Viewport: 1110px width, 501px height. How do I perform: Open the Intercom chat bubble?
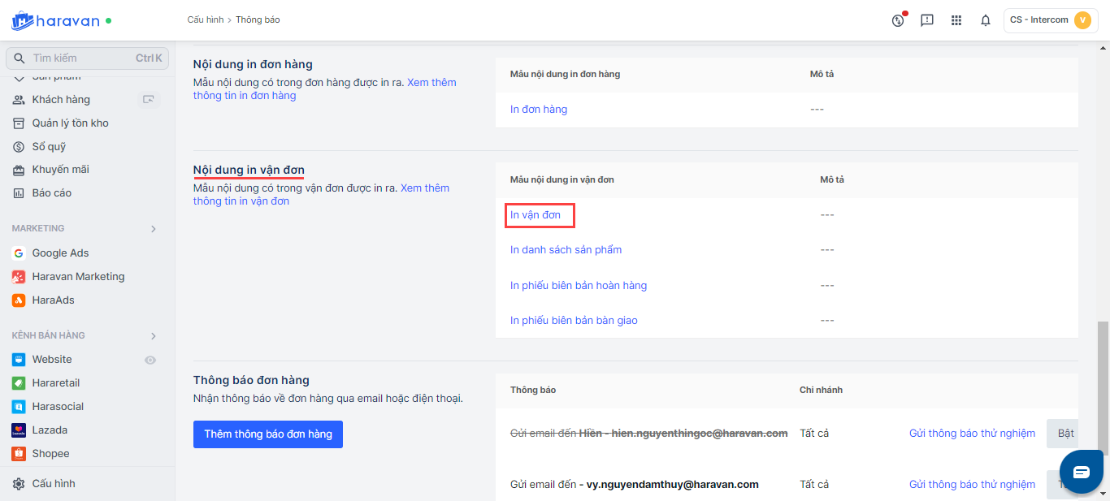pos(1081,473)
